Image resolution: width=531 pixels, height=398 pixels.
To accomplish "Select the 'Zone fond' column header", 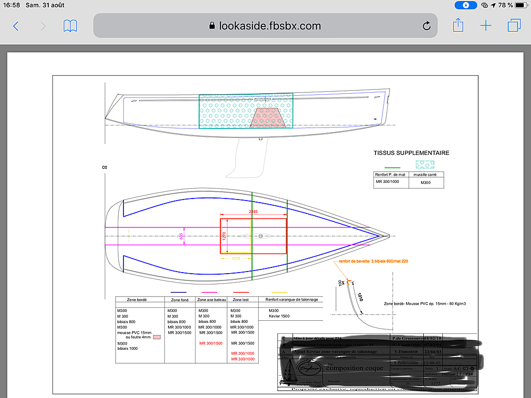I will (x=179, y=300).
